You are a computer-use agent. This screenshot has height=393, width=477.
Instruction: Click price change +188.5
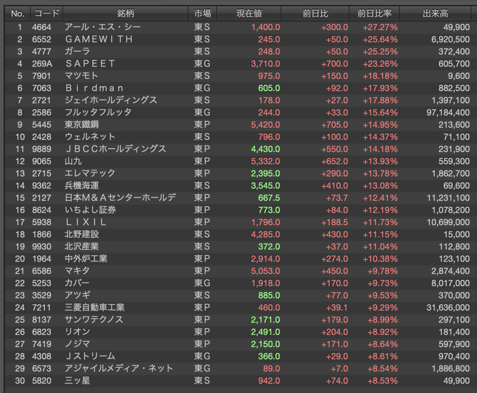click(x=335, y=222)
